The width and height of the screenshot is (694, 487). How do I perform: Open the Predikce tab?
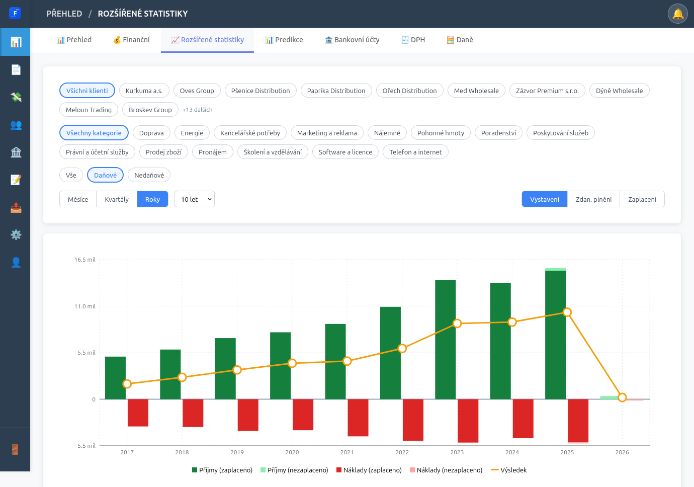pyautogui.click(x=284, y=40)
